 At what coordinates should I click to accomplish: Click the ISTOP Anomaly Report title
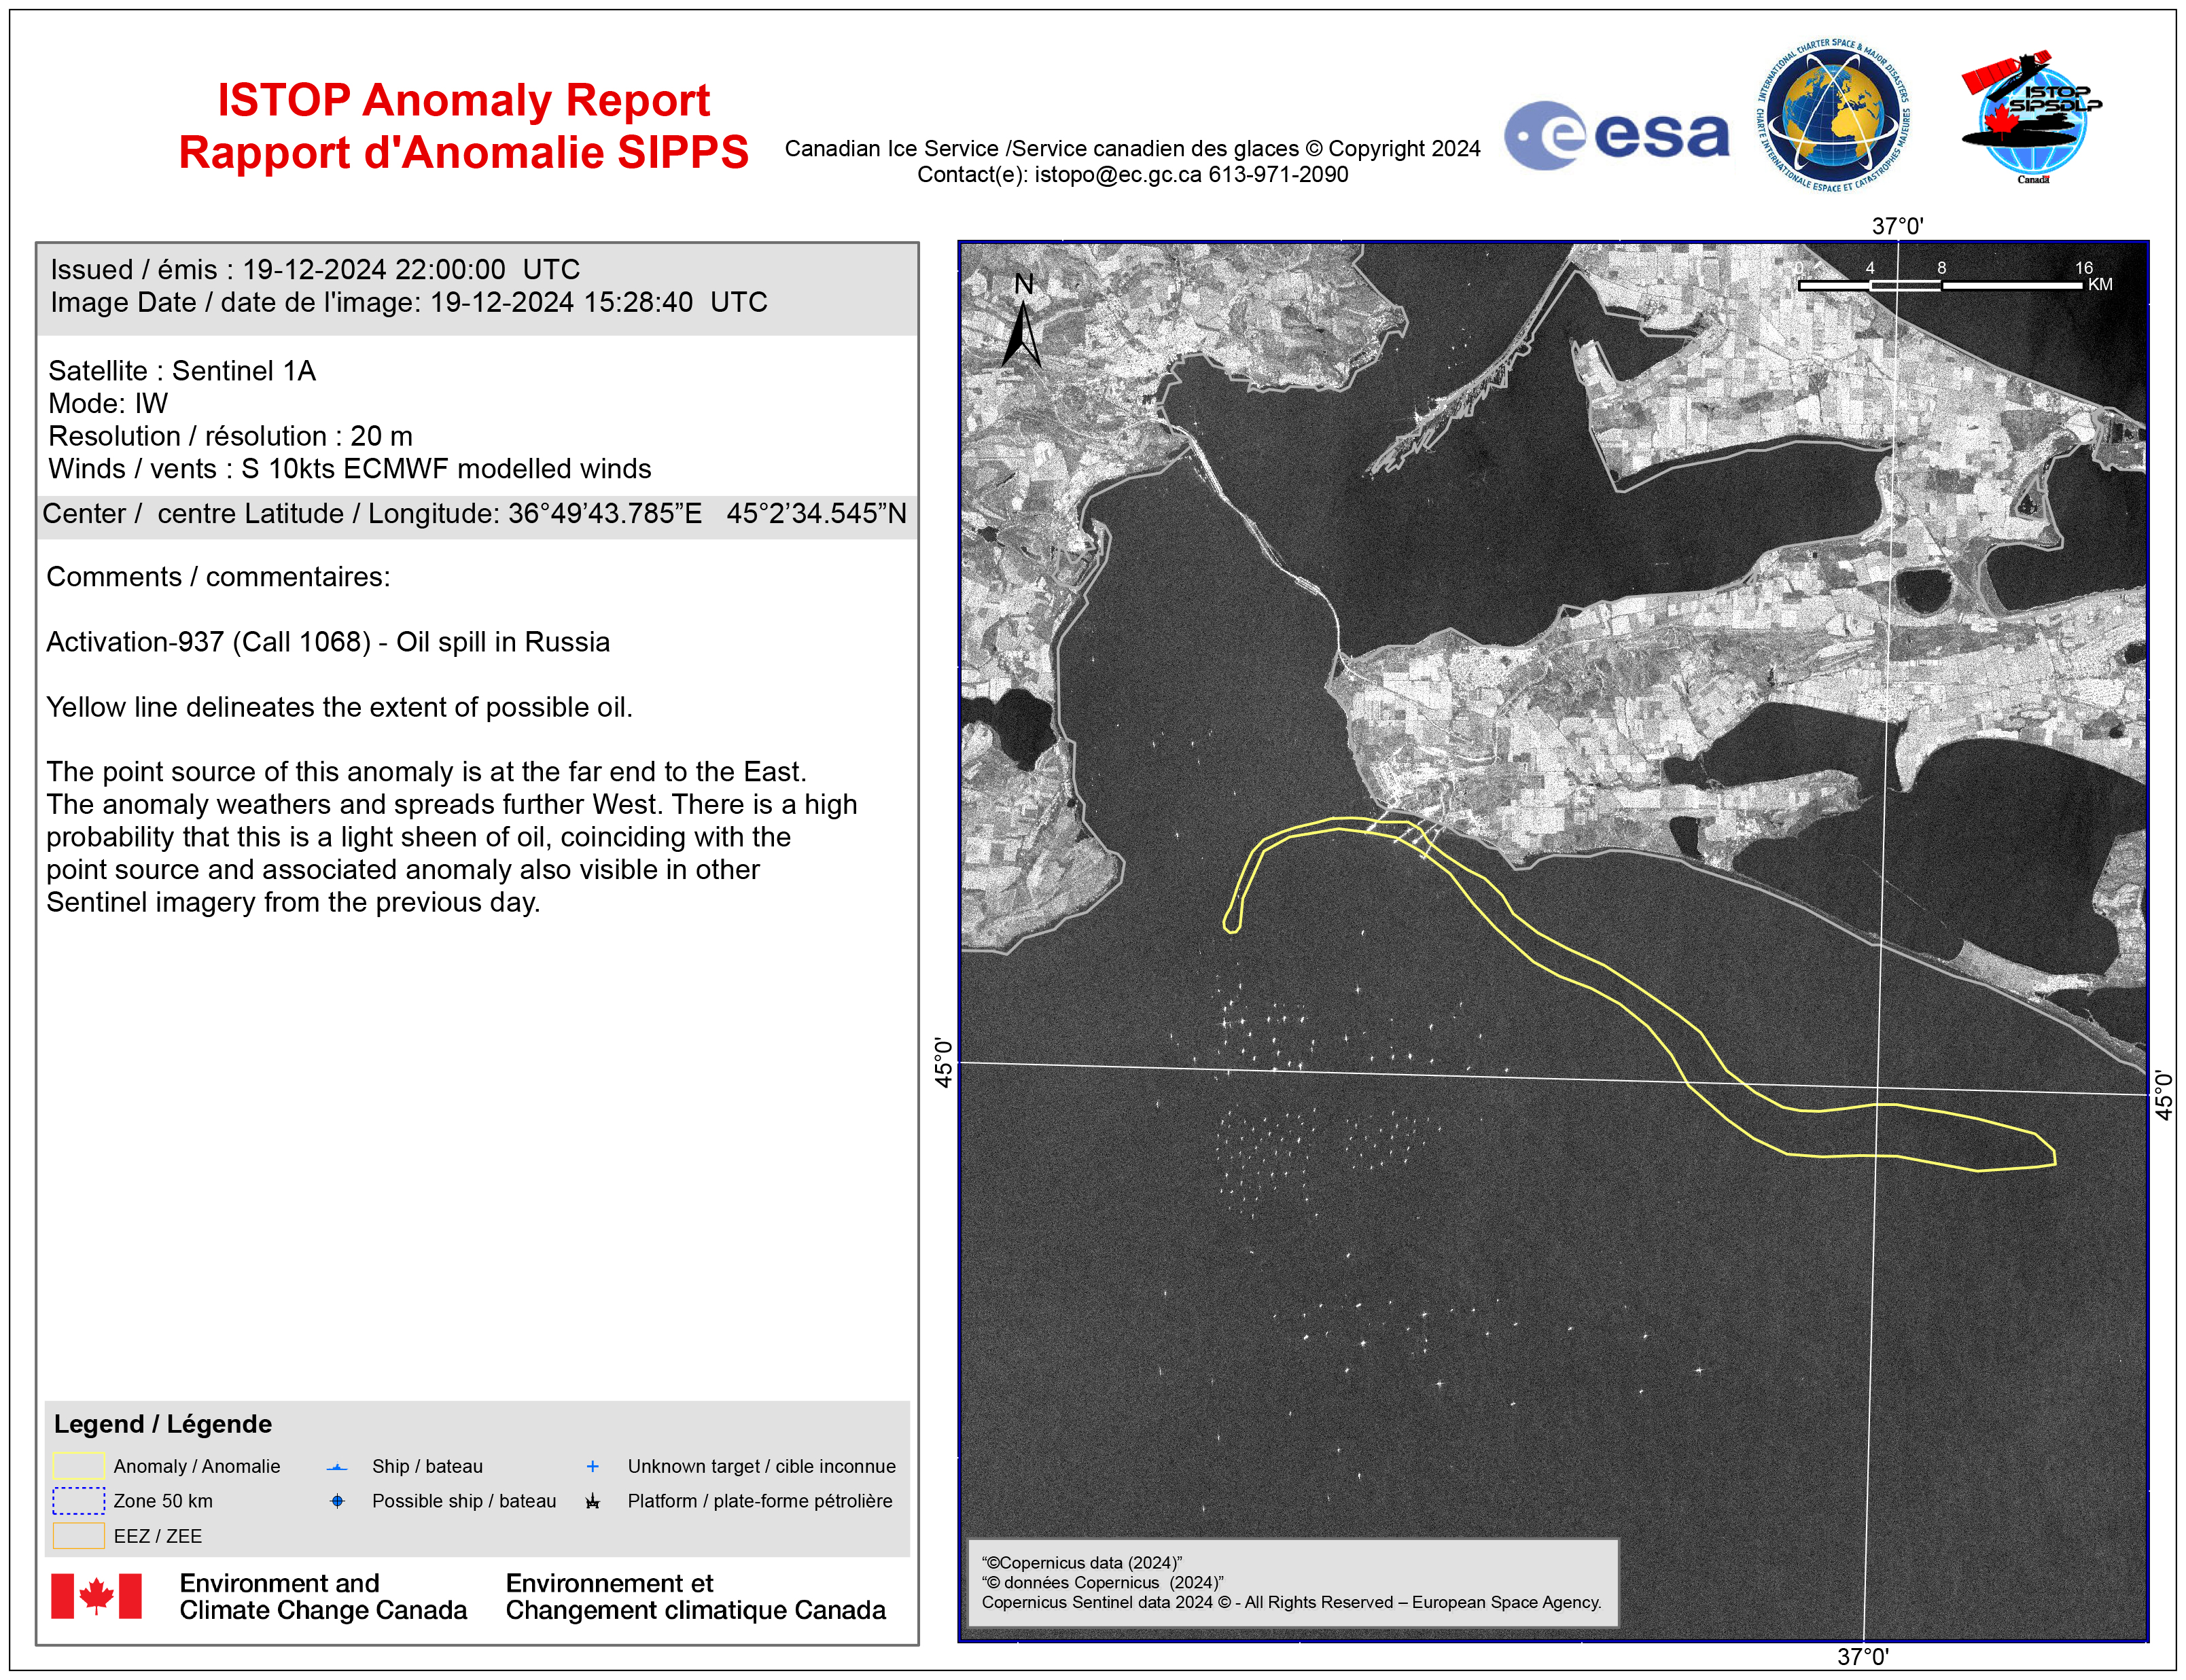point(463,101)
